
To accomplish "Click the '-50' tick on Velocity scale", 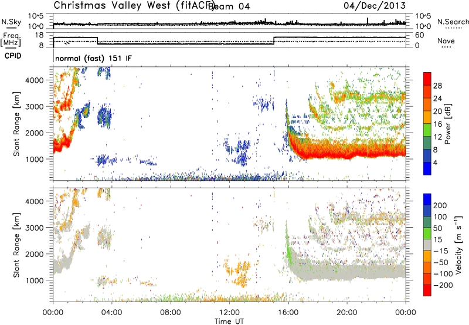I will coord(440,262).
